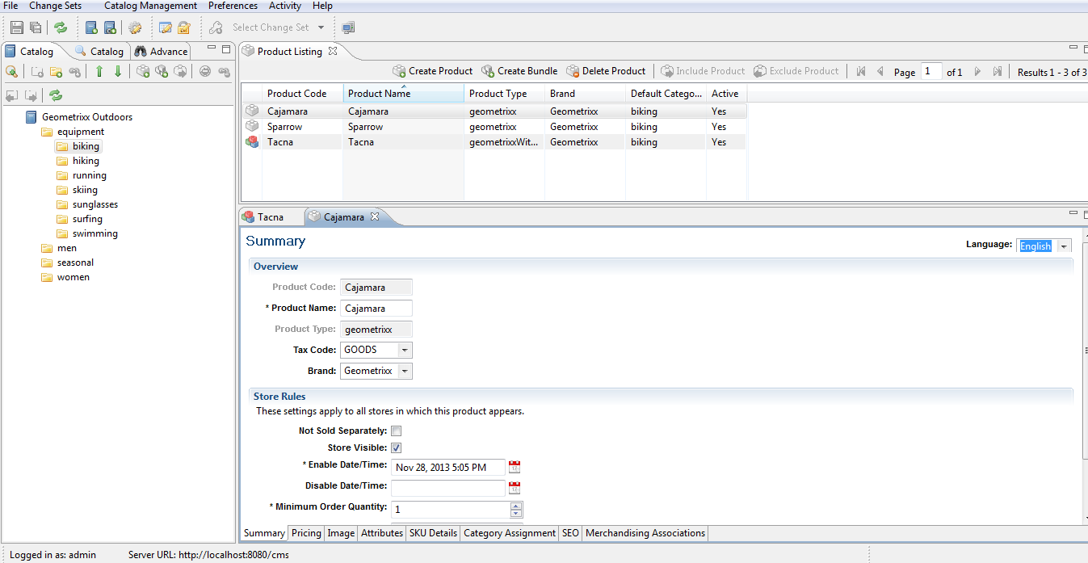Close the Cajamara editor tab with its X
The image size is (1088, 563).
(x=374, y=216)
